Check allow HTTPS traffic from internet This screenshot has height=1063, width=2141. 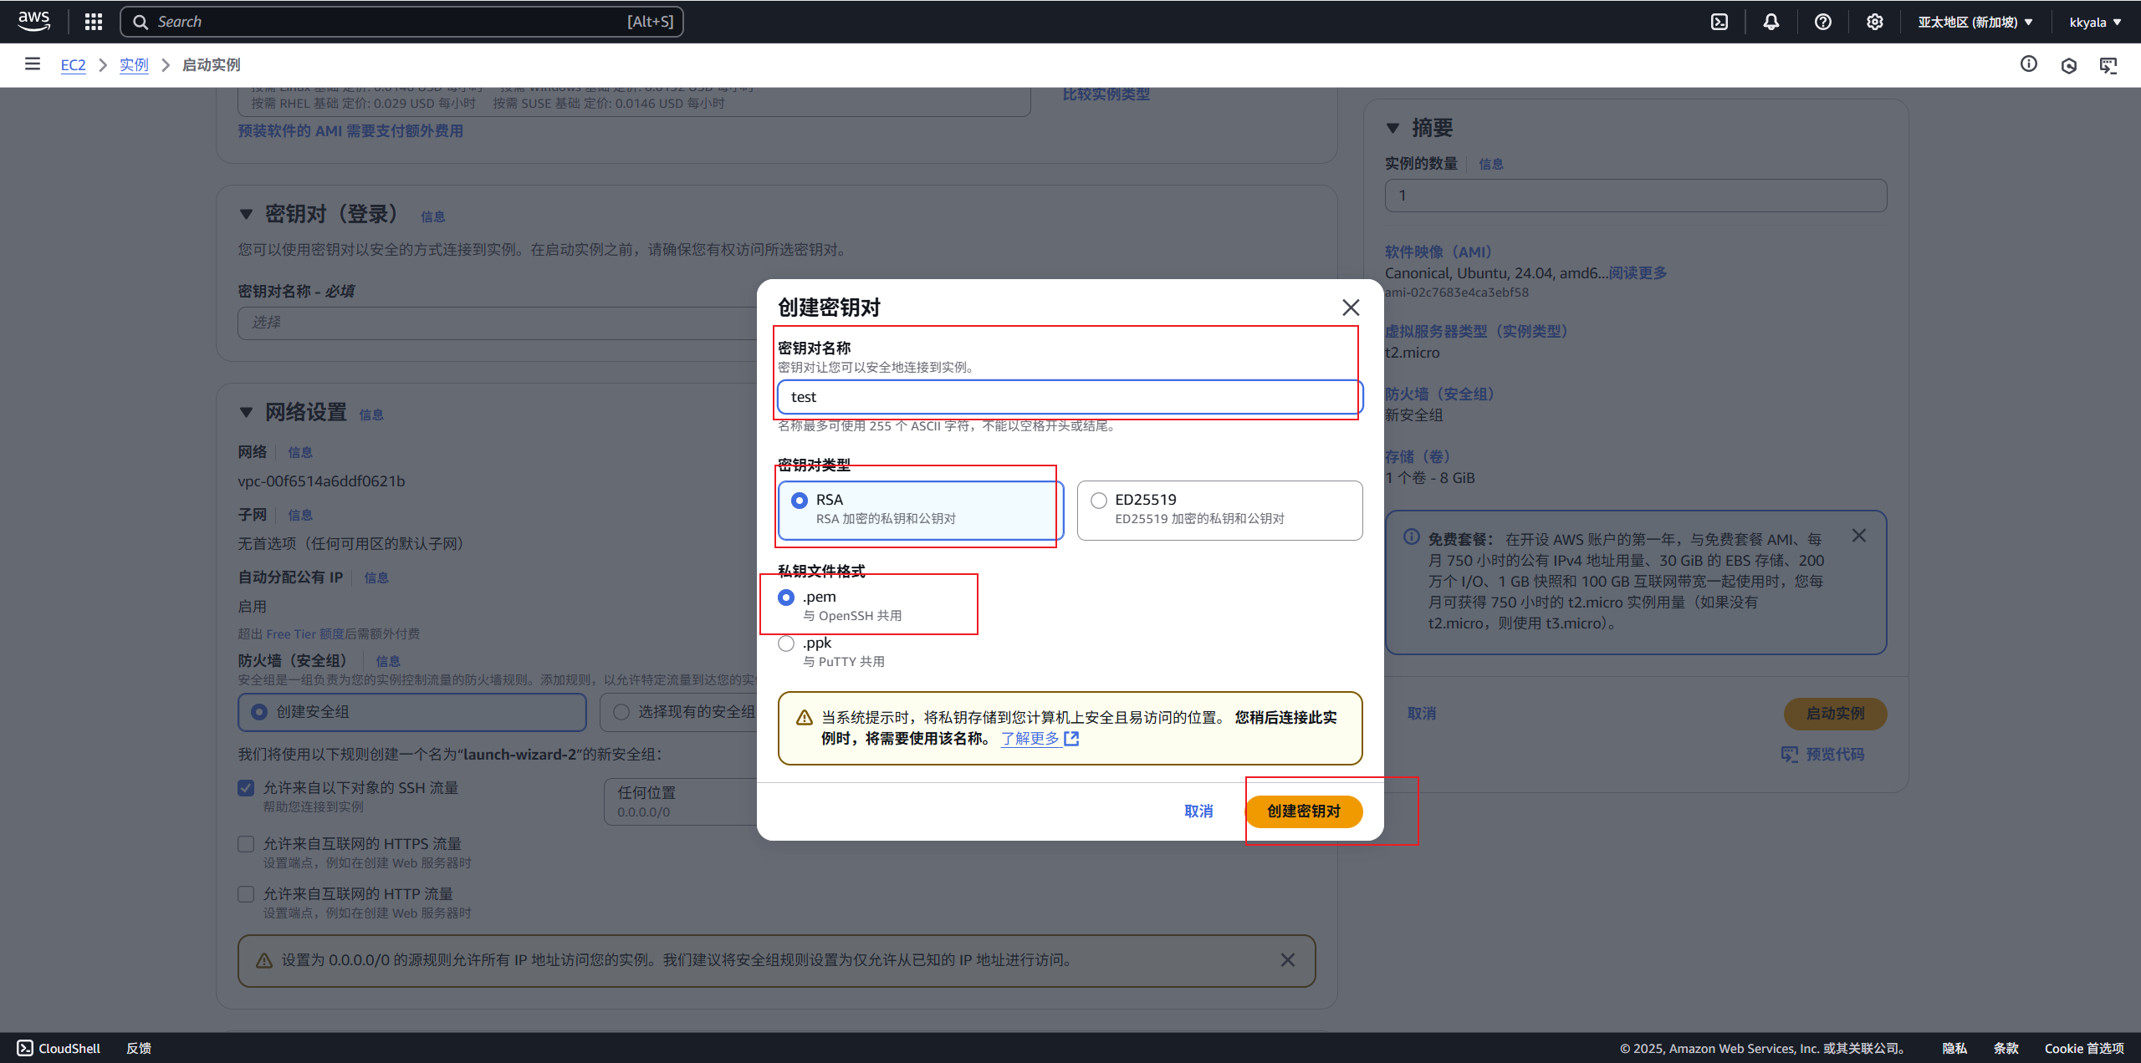(x=246, y=844)
